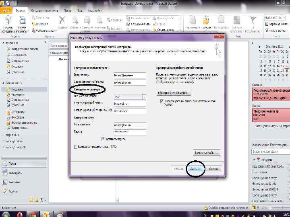Open the Файл tab in Outlook

point(6,11)
